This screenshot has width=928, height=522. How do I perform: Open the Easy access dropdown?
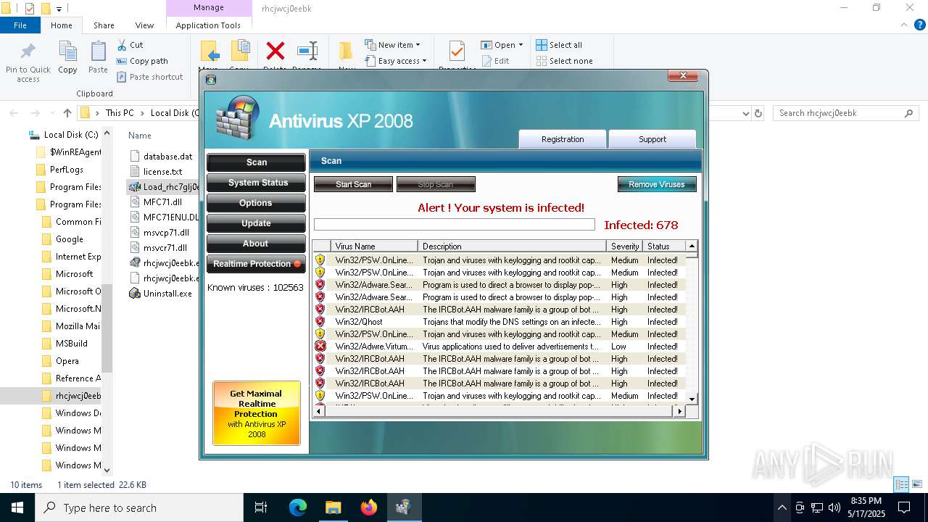coord(395,61)
